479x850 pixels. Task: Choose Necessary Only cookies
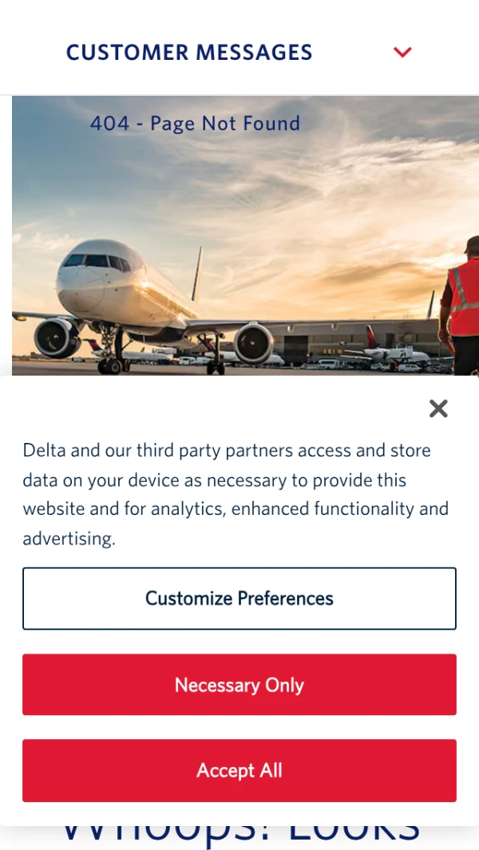[x=239, y=685]
